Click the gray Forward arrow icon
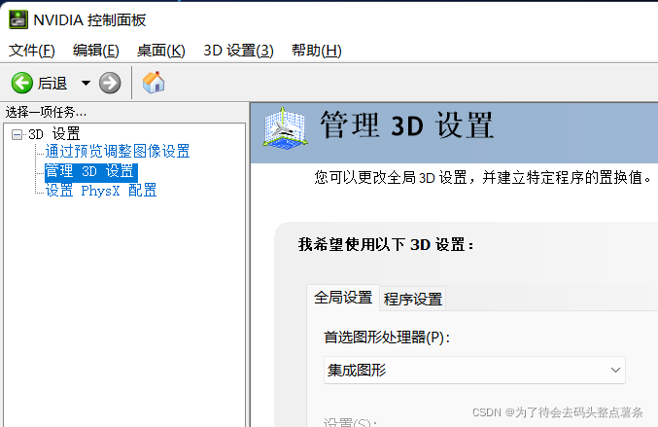Screen dimensions: 658x427 [110, 83]
